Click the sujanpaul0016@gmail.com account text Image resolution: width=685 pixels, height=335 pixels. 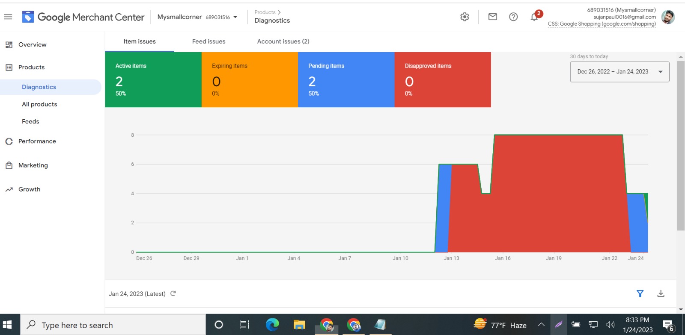tap(625, 17)
